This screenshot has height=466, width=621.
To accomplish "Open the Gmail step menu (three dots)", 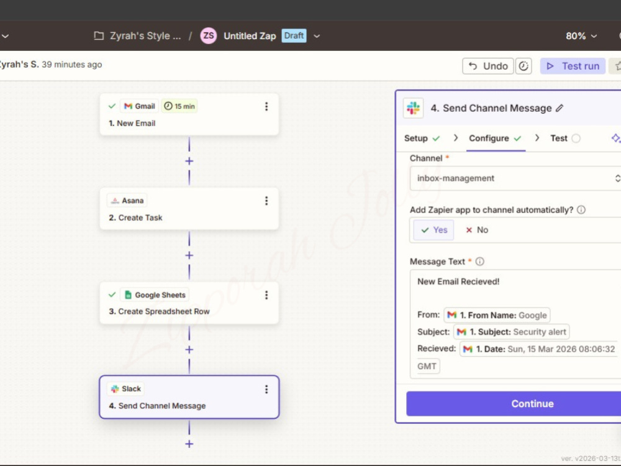I will (266, 106).
